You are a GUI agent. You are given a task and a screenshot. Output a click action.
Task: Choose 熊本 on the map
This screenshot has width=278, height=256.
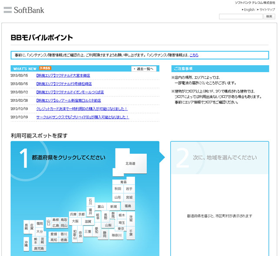(36, 240)
